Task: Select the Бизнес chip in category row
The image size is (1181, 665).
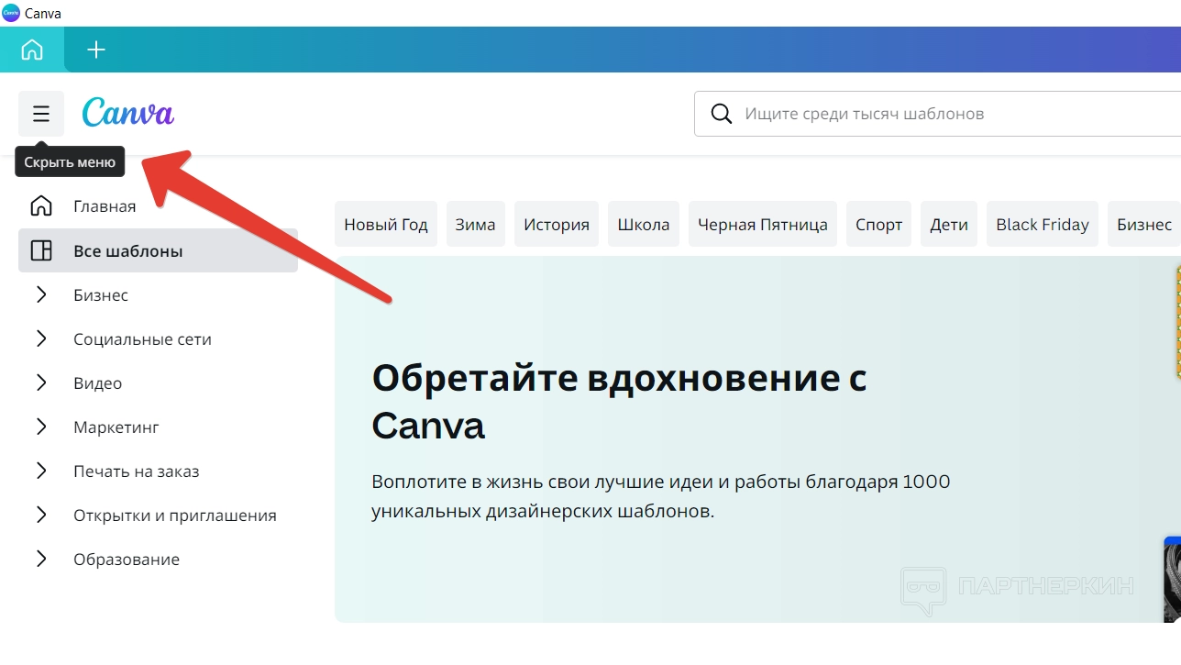Action: (1144, 225)
